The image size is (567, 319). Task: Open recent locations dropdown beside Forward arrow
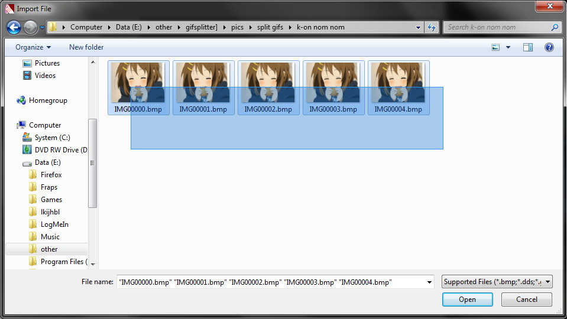click(42, 27)
